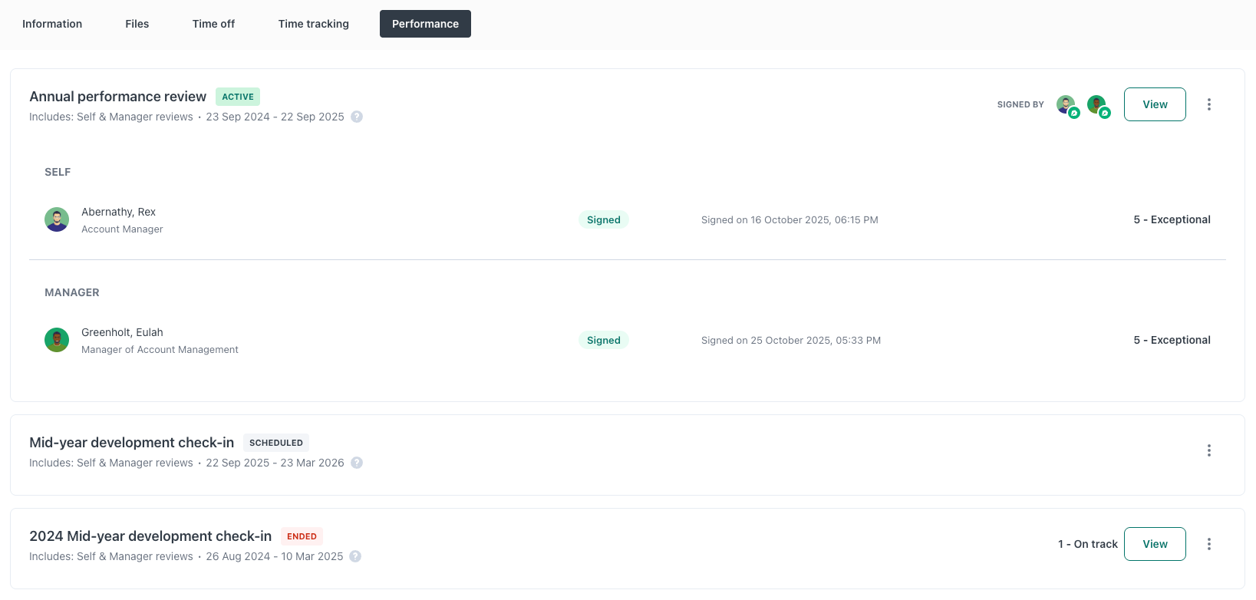Go to the Time off tab

tap(213, 24)
